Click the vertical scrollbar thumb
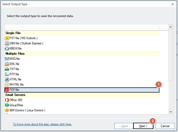The image size is (178, 132). [171, 55]
